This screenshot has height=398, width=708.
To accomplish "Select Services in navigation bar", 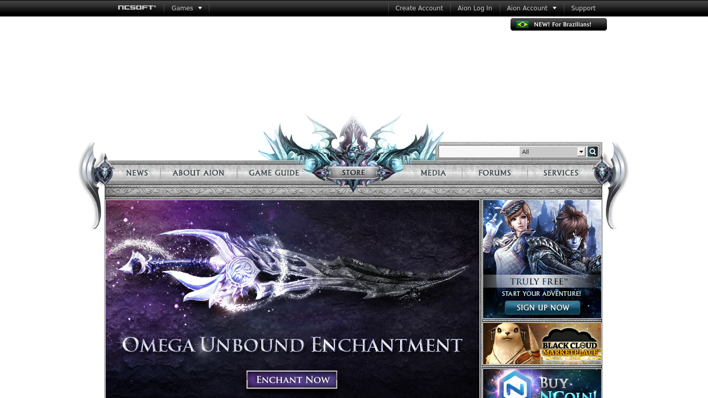I will 560,173.
